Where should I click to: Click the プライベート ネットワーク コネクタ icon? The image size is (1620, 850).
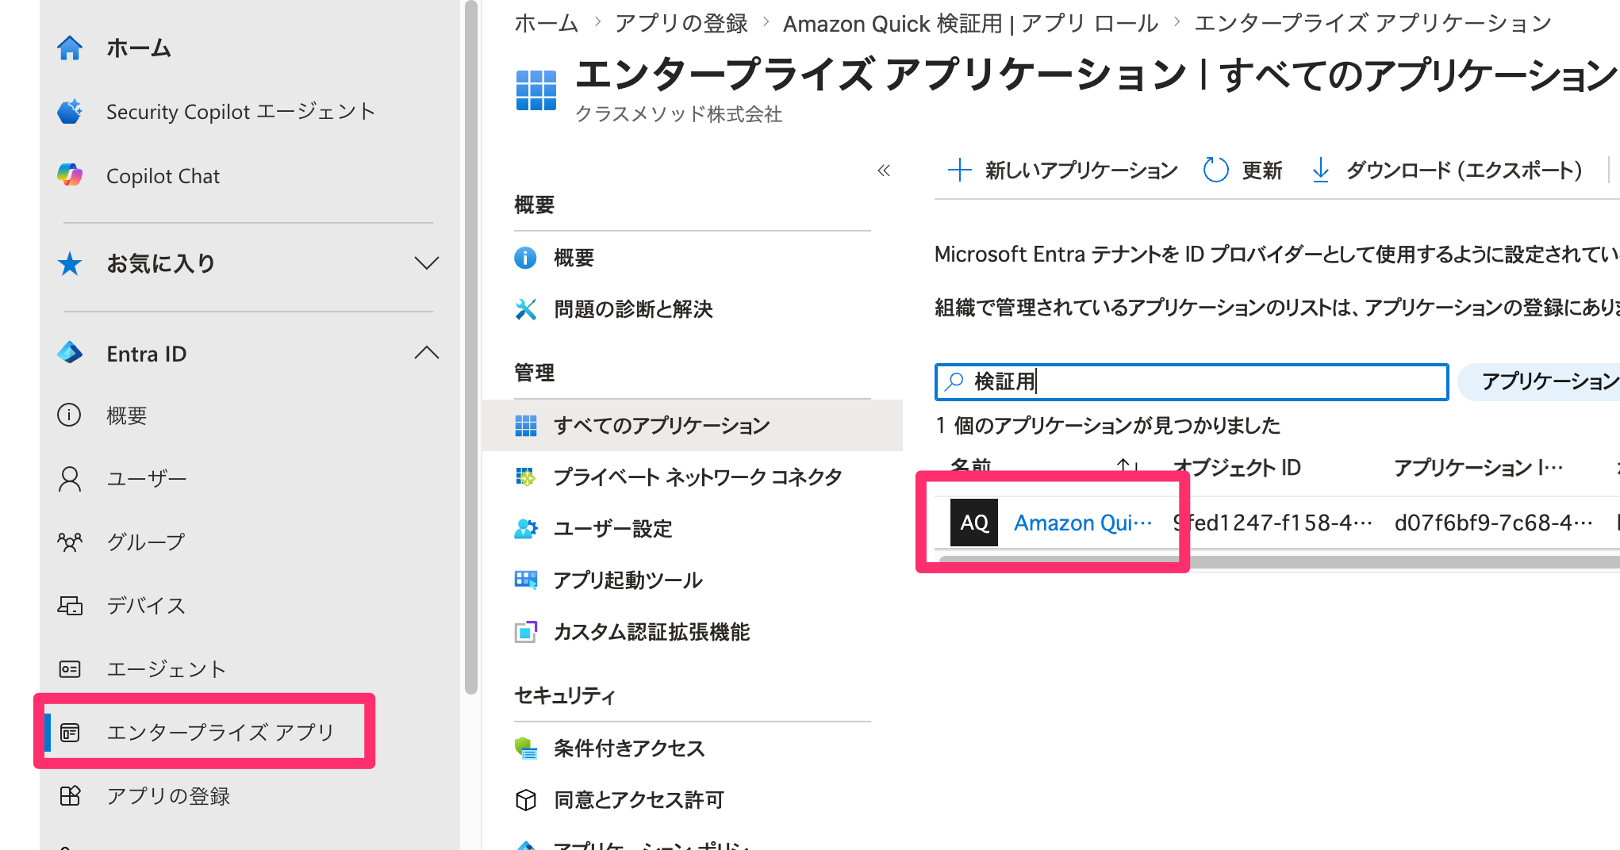525,477
